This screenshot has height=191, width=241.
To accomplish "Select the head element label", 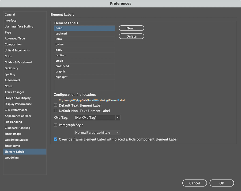I will coord(84,28).
